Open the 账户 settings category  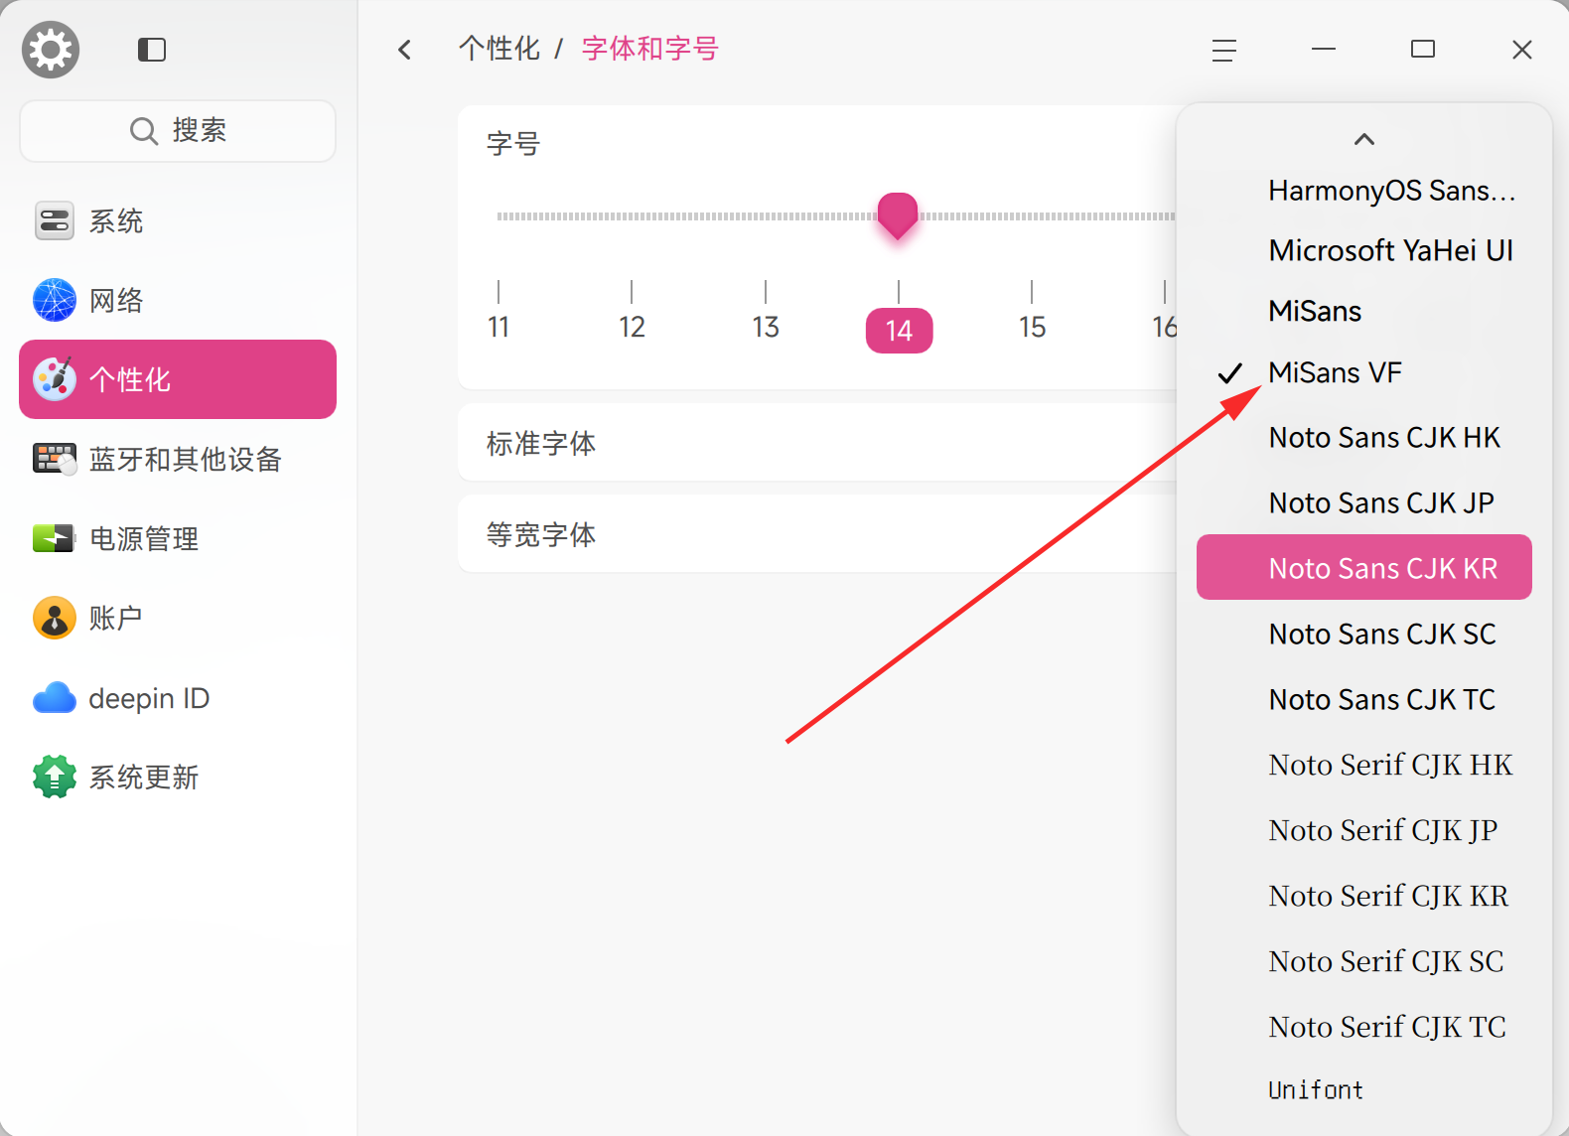pyautogui.click(x=178, y=618)
